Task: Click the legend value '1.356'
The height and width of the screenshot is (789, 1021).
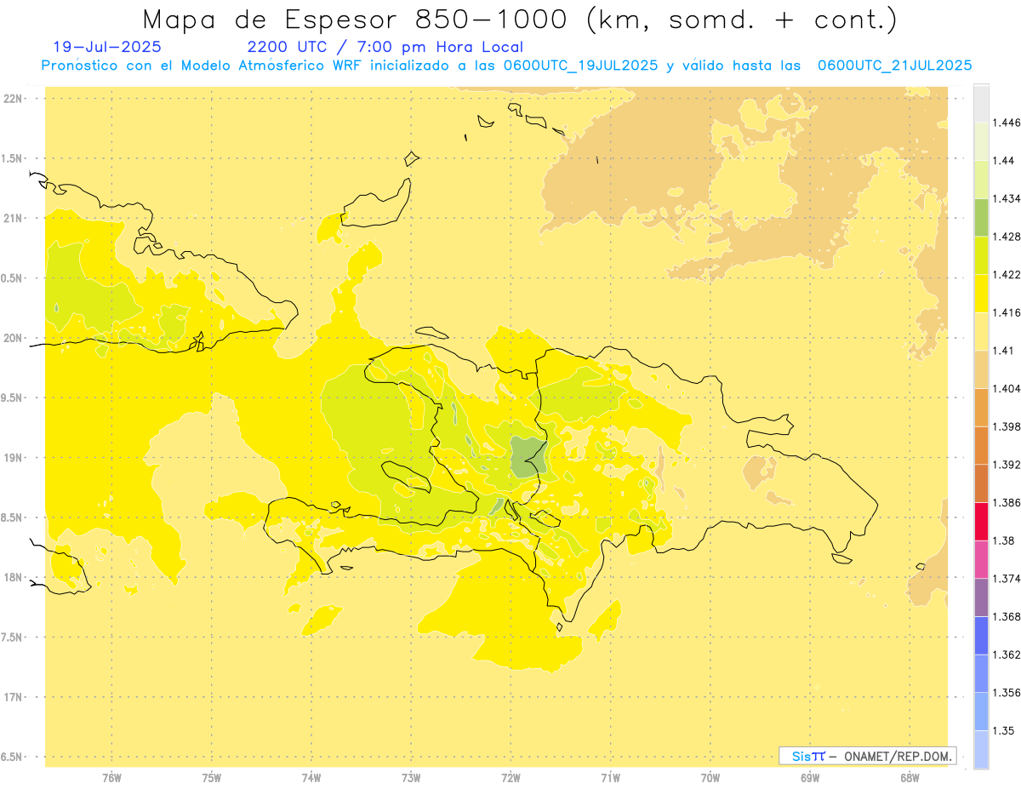Action: (x=1007, y=693)
